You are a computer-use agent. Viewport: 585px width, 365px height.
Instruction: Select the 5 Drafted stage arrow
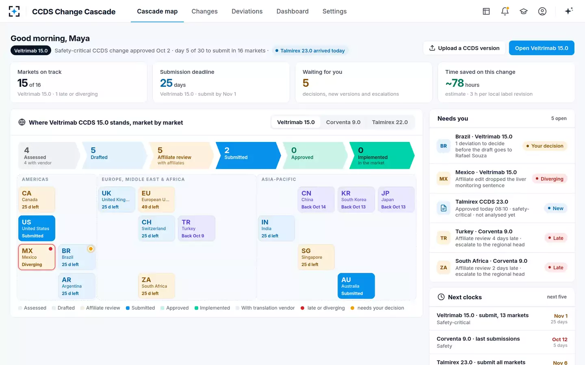[x=115, y=155]
